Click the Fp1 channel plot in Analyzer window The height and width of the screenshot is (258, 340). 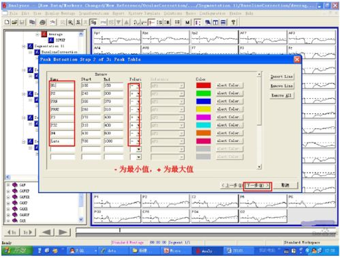click(x=117, y=37)
